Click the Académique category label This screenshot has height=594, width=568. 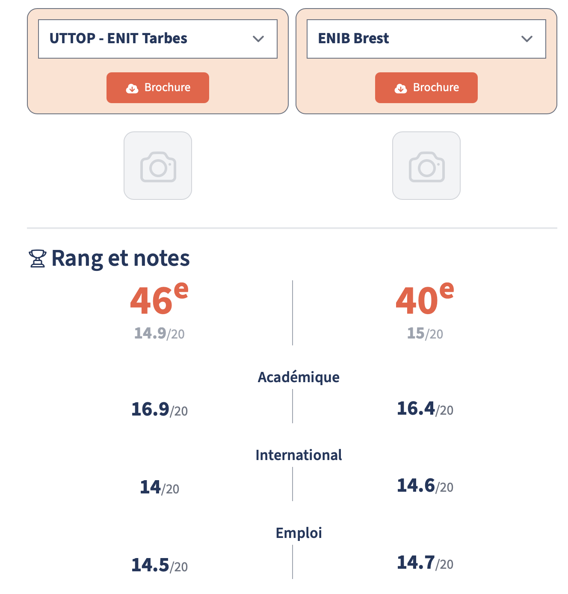[299, 377]
